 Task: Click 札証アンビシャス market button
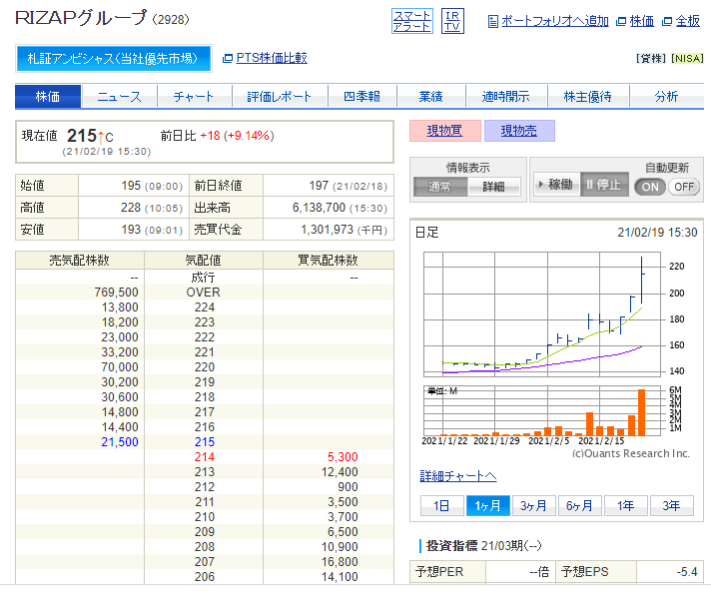[x=114, y=59]
